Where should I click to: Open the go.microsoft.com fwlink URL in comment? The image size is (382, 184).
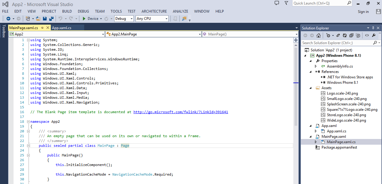[x=180, y=112]
